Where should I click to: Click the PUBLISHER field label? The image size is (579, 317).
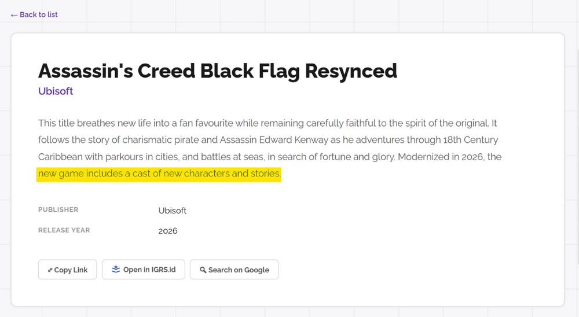click(x=58, y=209)
